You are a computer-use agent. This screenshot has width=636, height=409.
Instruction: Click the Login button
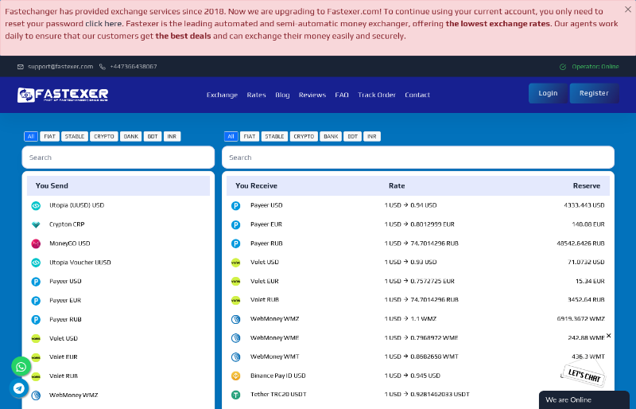pyautogui.click(x=548, y=93)
